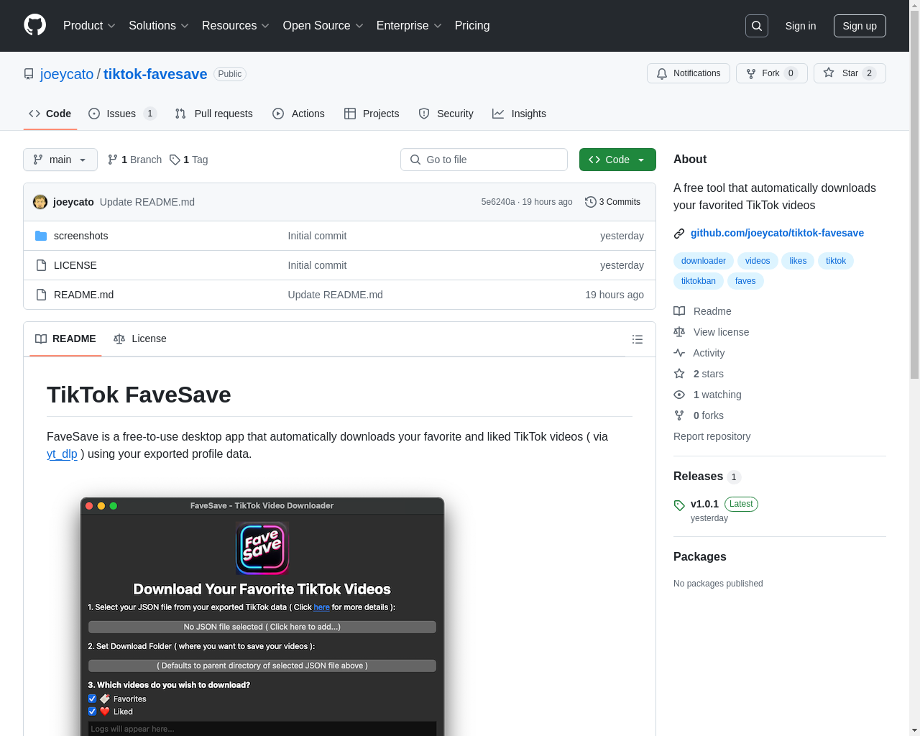920x736 pixels.
Task: Click the fork icon beside 0 forks
Action: pyautogui.click(x=679, y=415)
